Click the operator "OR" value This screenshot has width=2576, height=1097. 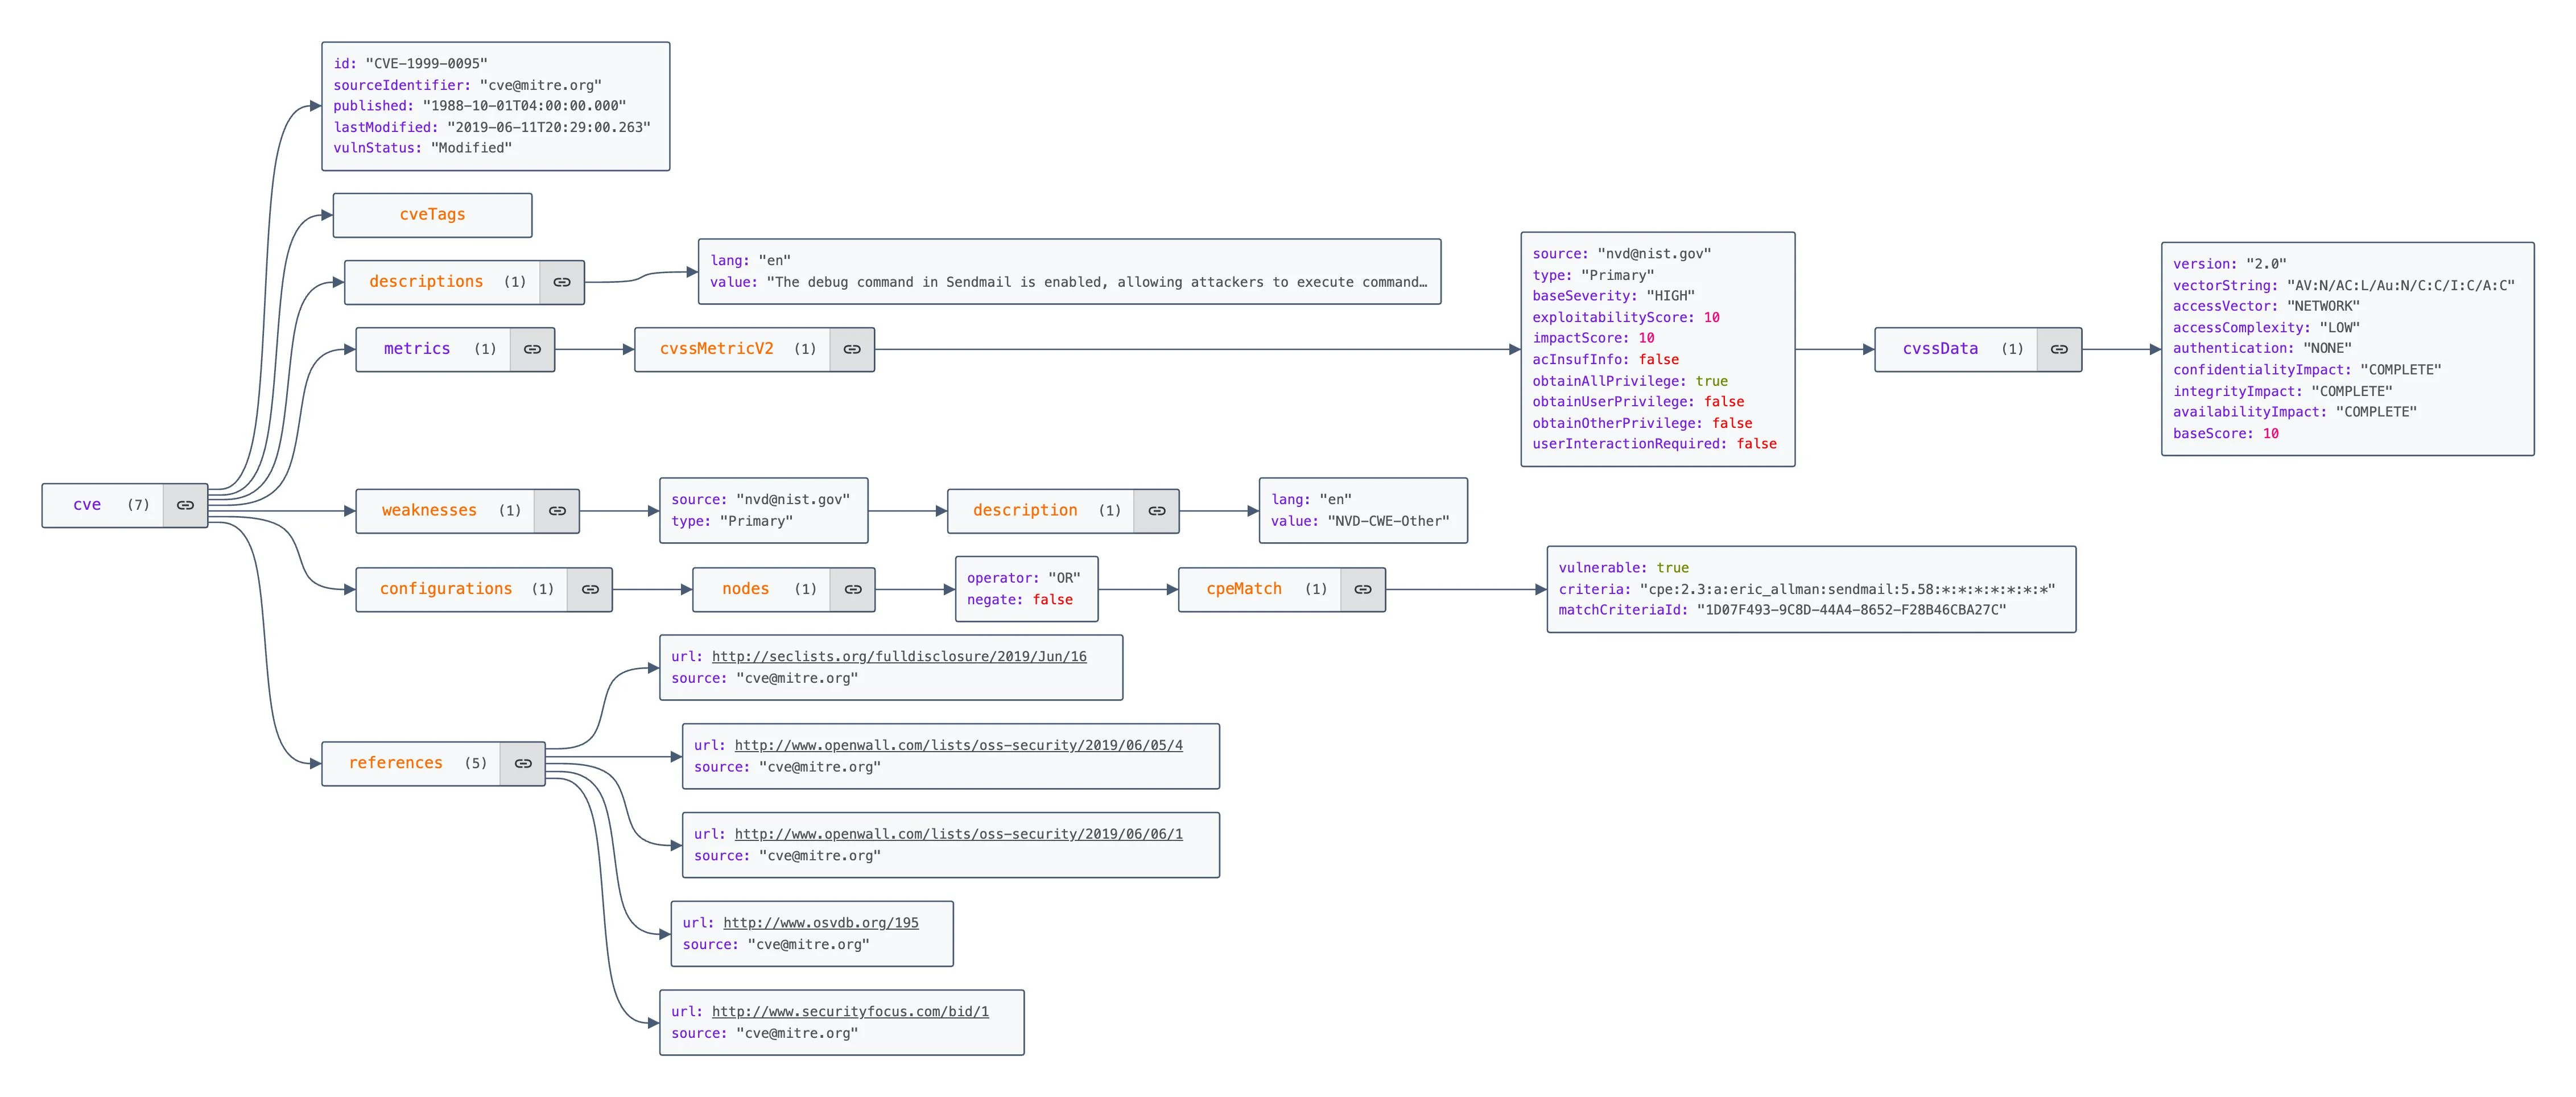(x=1064, y=579)
